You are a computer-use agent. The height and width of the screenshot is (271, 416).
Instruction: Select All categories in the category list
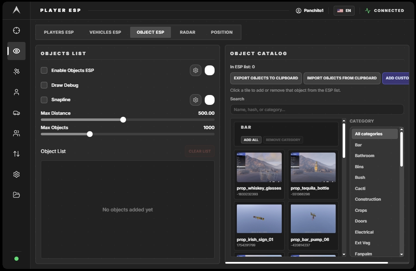coord(375,134)
